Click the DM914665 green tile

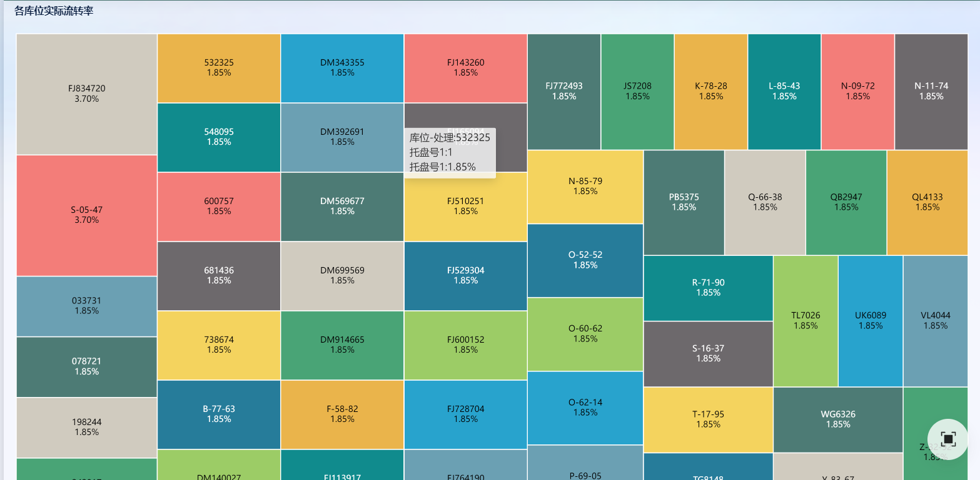point(342,345)
